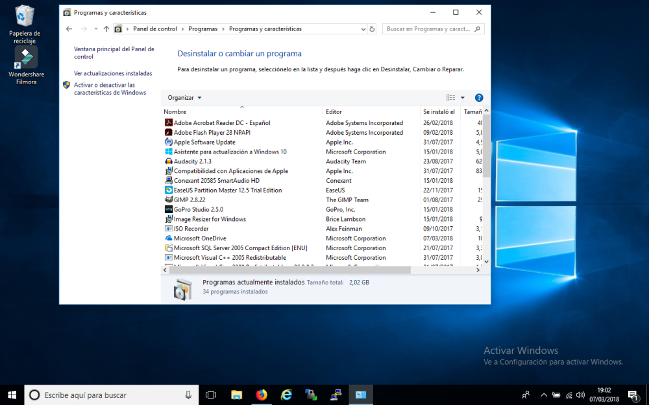This screenshot has height=405, width=649.
Task: Open File Explorer from the taskbar
Action: 236,395
